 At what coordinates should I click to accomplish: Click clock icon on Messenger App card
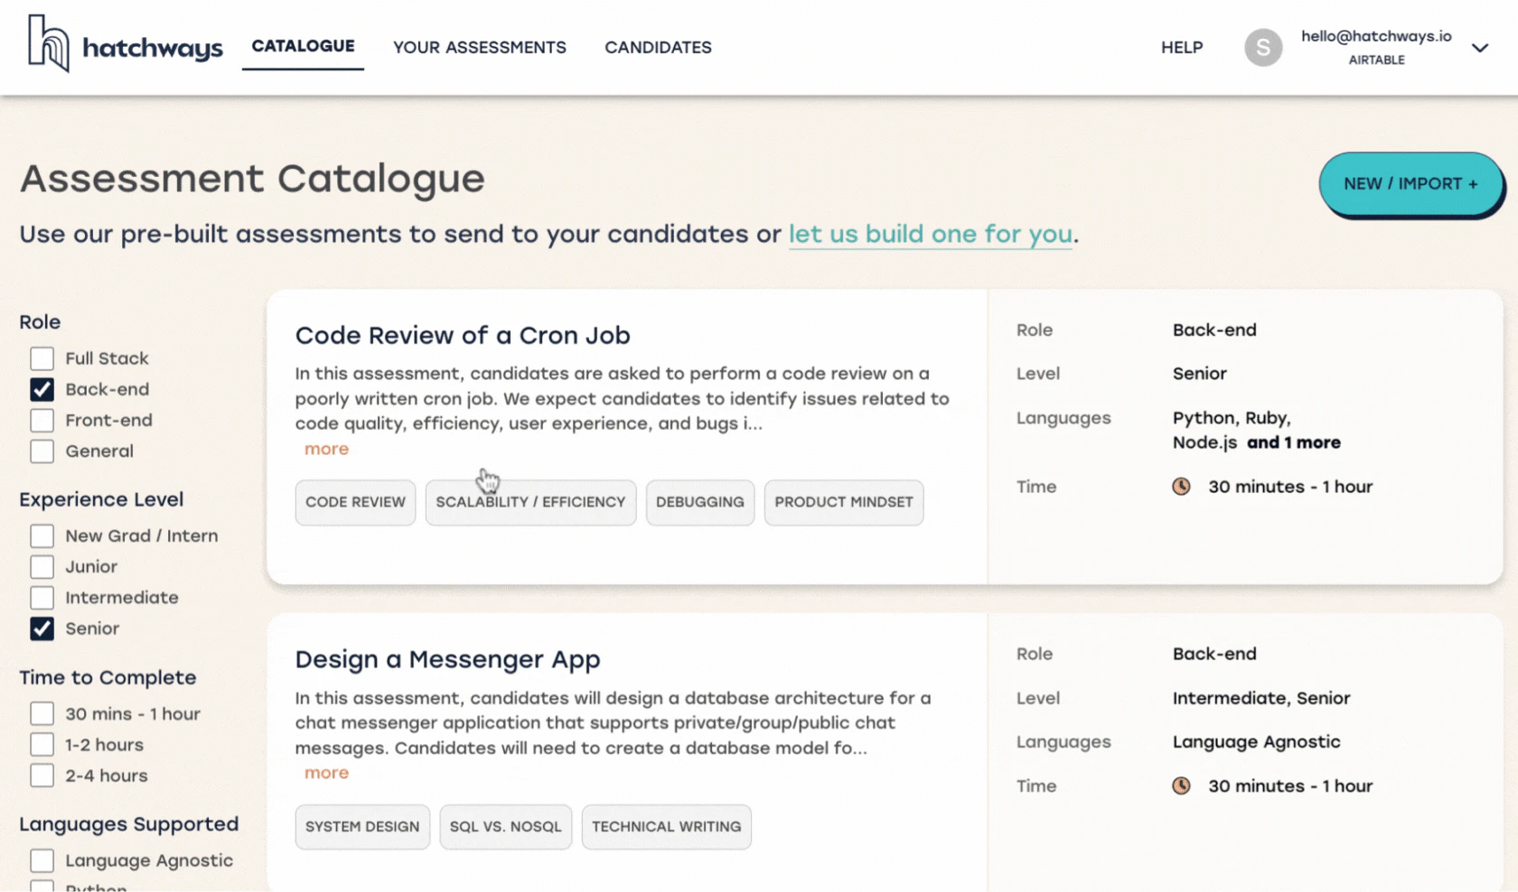tap(1181, 786)
